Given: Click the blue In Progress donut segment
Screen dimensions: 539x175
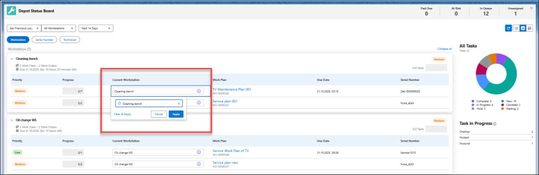Looking at the screenshot, I should tap(482, 81).
